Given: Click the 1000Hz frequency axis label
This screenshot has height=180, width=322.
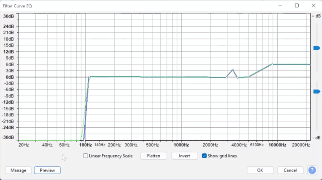Looking at the screenshot, I should tap(181, 145).
